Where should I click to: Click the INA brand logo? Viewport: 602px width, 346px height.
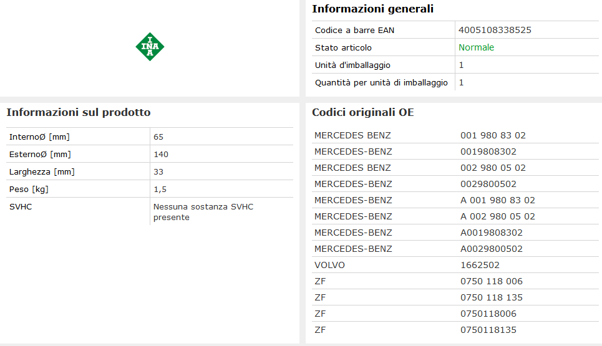click(x=150, y=47)
